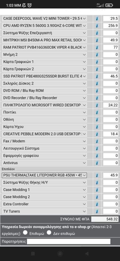Open info icon for PSU THERMALTAKE LITEPOWER row
120x261 pixels.
97,175
